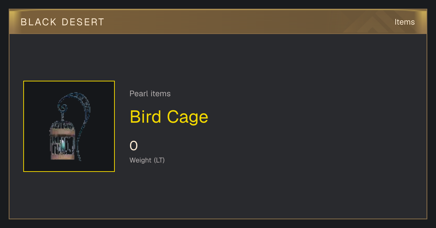Click the curled hook stand above the cage
This screenshot has height=228, width=436.
point(75,105)
